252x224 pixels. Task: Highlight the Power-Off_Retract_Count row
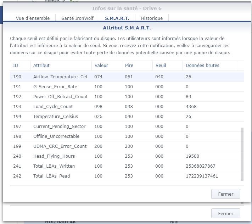[60, 97]
